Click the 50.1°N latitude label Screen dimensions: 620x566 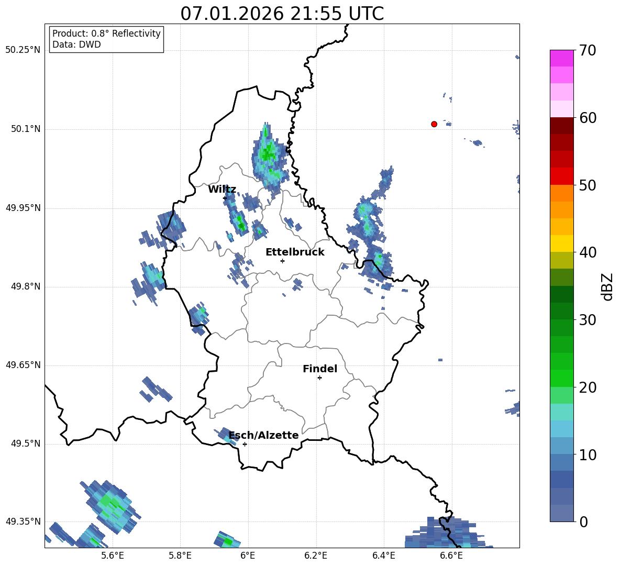tap(26, 129)
